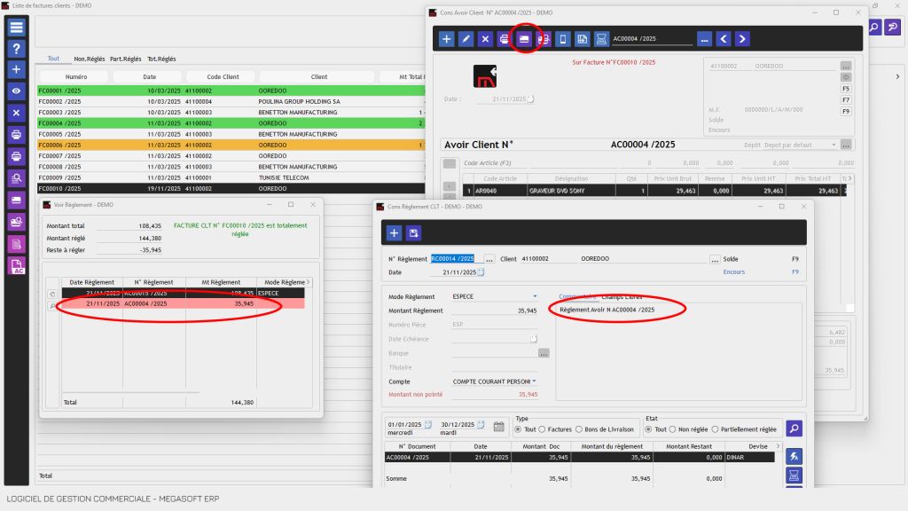Select the 'Bons de Livraison' radio button
This screenshot has height=511, width=908.
coord(578,429)
